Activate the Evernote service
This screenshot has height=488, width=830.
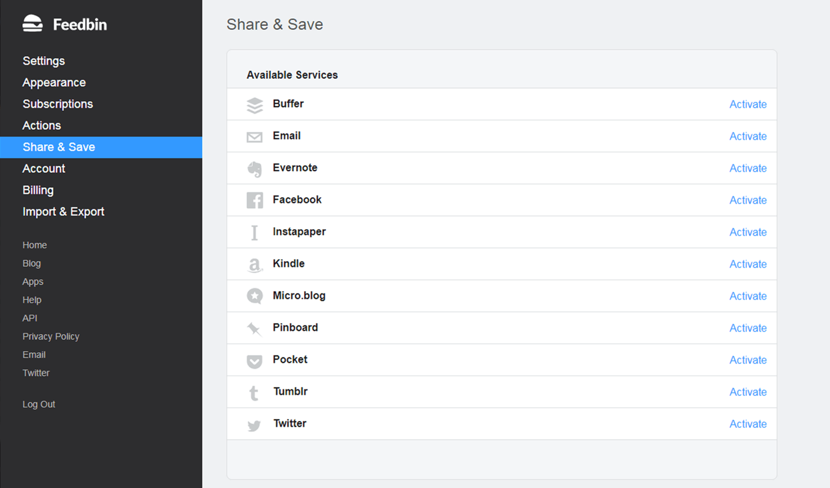748,168
